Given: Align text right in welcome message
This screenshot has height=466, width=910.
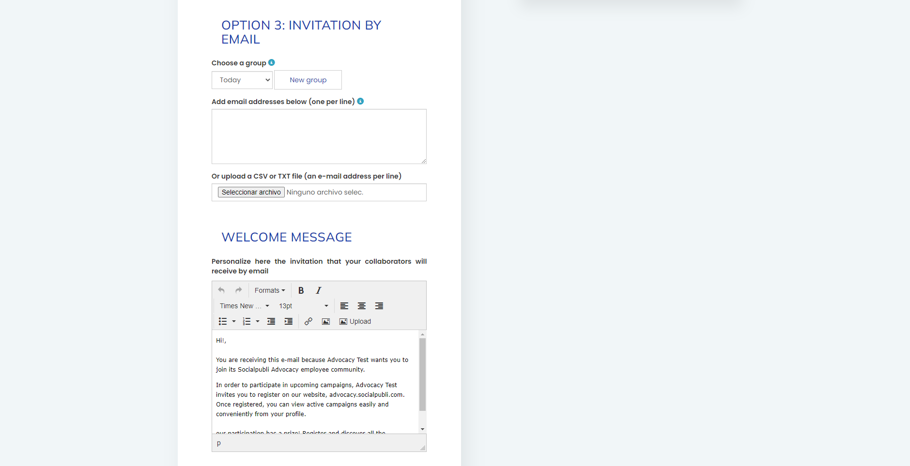Looking at the screenshot, I should [379, 306].
